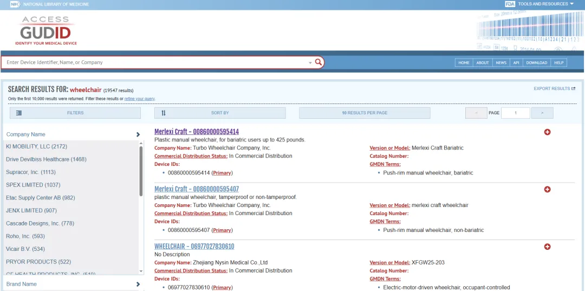Screen dimensions: 585x291
Task: Click the 'refine your query' link
Action: coord(140,99)
